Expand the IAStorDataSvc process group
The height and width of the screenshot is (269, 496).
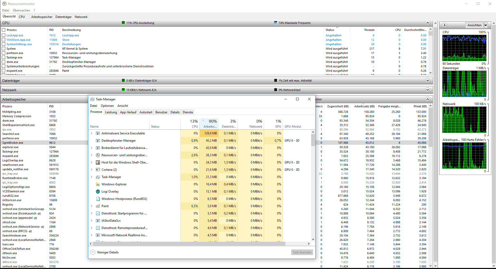[x=92, y=221]
